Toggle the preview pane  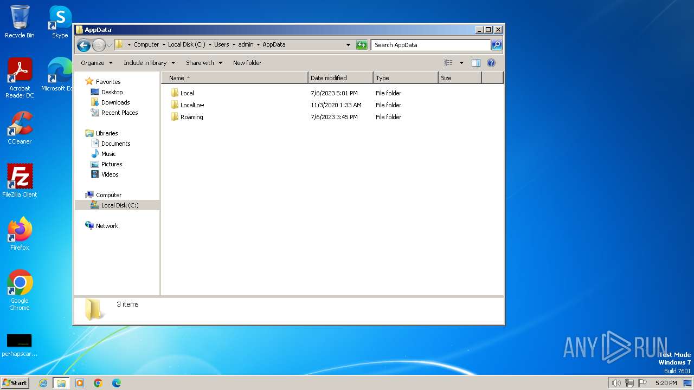(475, 63)
